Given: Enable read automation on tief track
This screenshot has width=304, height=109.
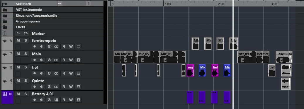Looking at the screenshot, I should click(x=64, y=73).
